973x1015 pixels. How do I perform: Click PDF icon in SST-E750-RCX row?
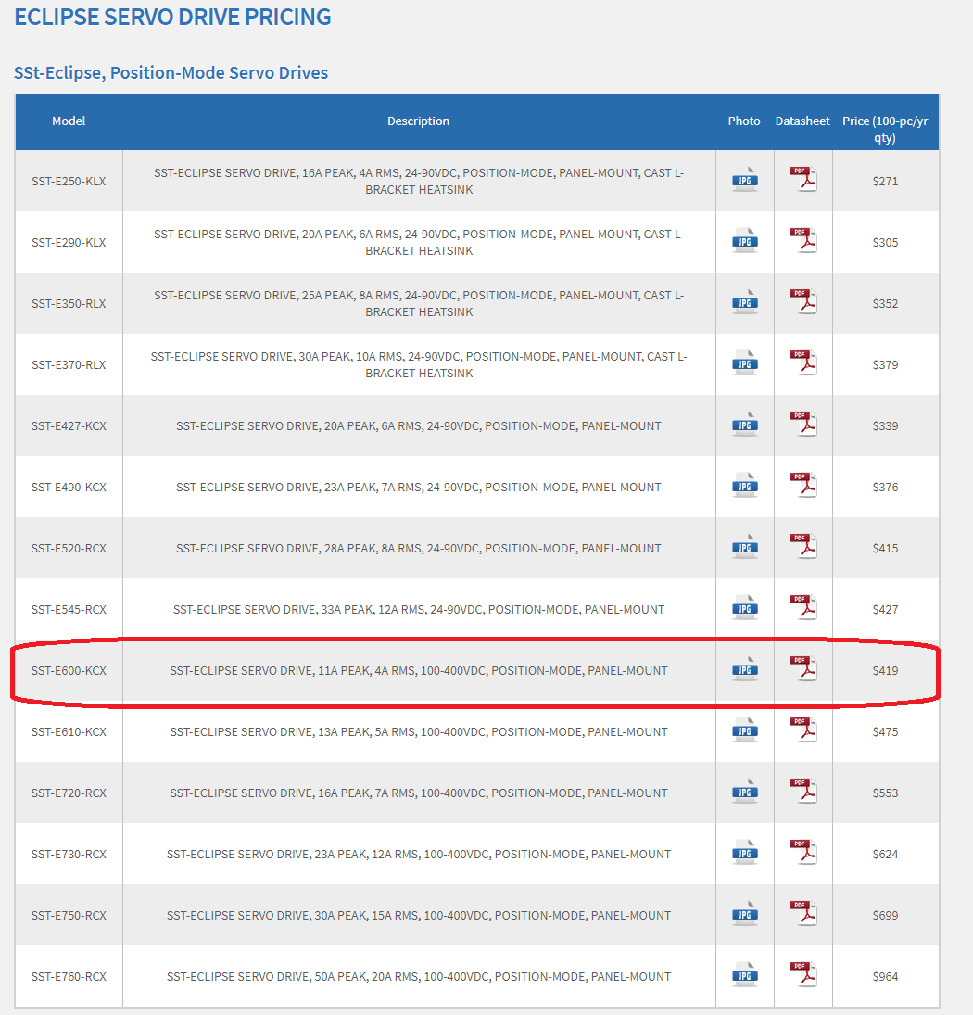pos(803,913)
